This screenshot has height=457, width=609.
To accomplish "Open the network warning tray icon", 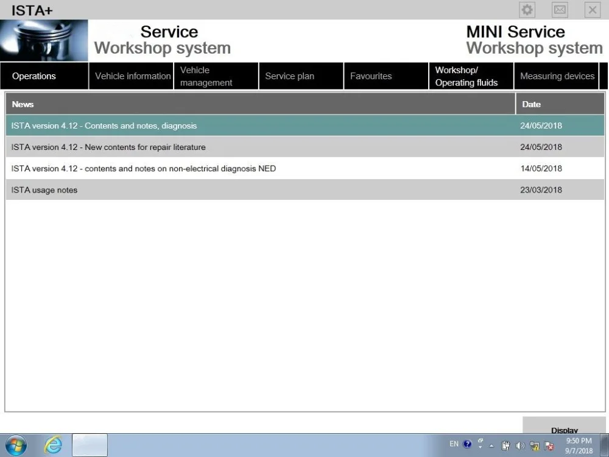I will (x=535, y=446).
